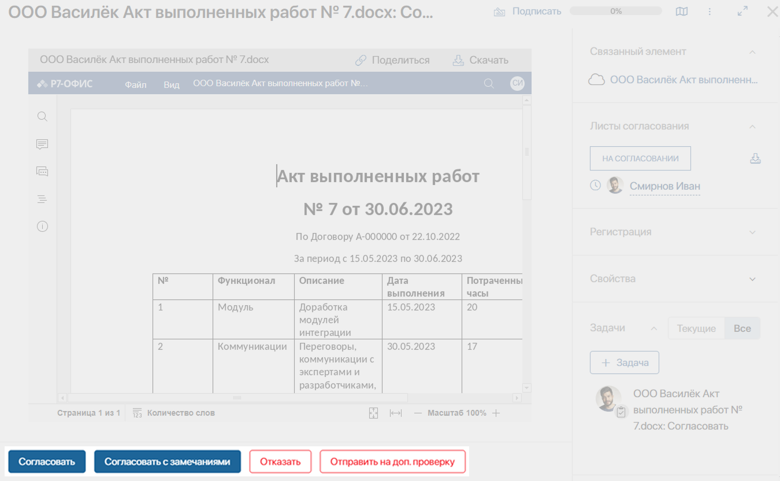Zoom out with the minus icon

(x=418, y=413)
